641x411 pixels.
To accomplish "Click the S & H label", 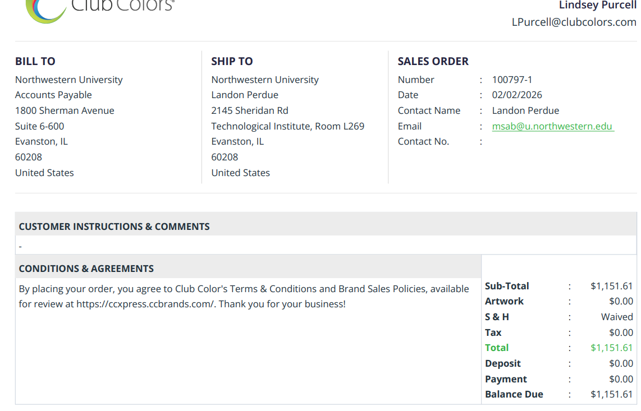I will point(497,317).
